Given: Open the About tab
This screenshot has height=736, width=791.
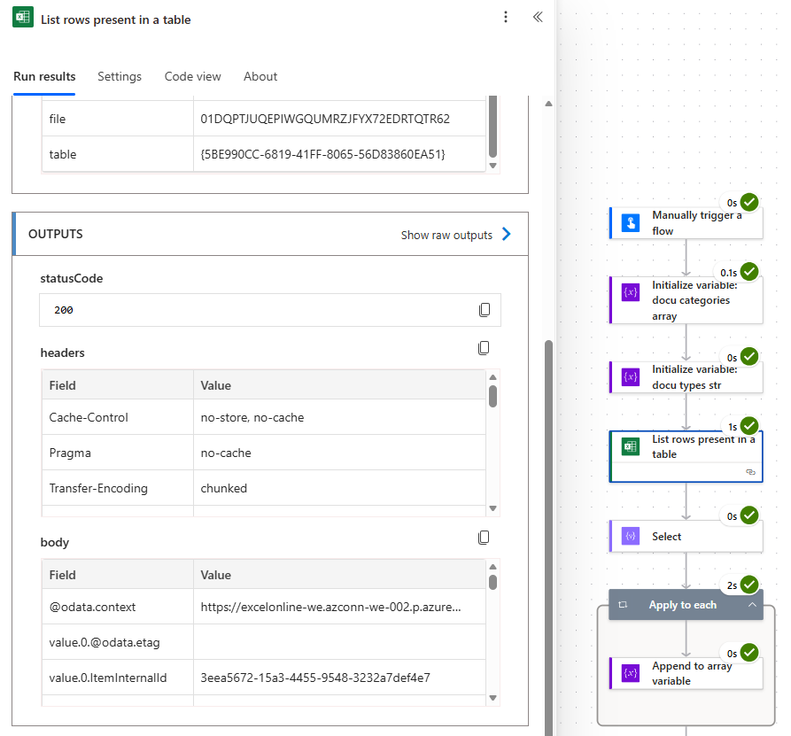Looking at the screenshot, I should (260, 77).
